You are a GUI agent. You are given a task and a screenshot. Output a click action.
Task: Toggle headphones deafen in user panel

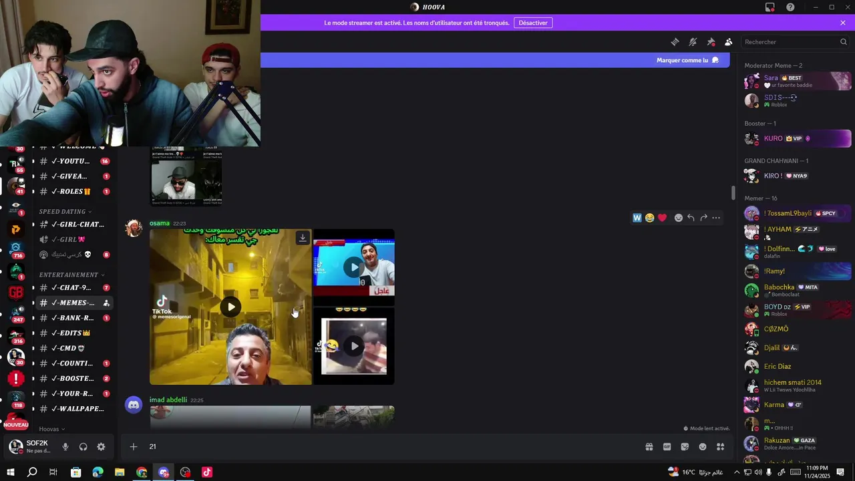click(83, 447)
